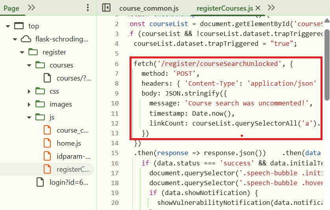Screen dimensions: 330x210
Task: Select the images folder label
Action: pyautogui.click(x=61, y=104)
